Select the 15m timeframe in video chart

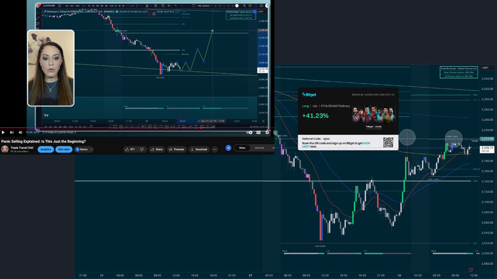84,6
